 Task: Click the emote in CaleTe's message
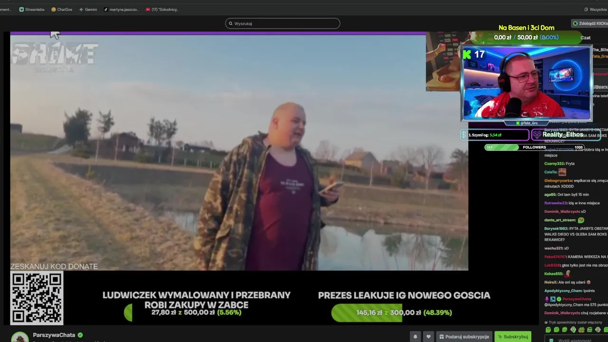click(x=562, y=172)
